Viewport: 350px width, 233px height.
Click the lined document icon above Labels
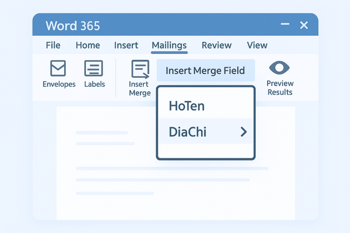click(x=94, y=68)
